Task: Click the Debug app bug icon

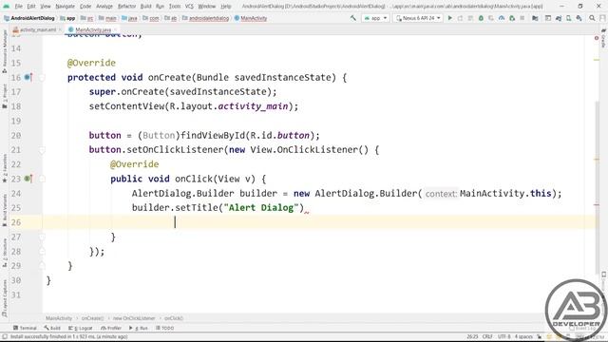Action: click(481, 18)
